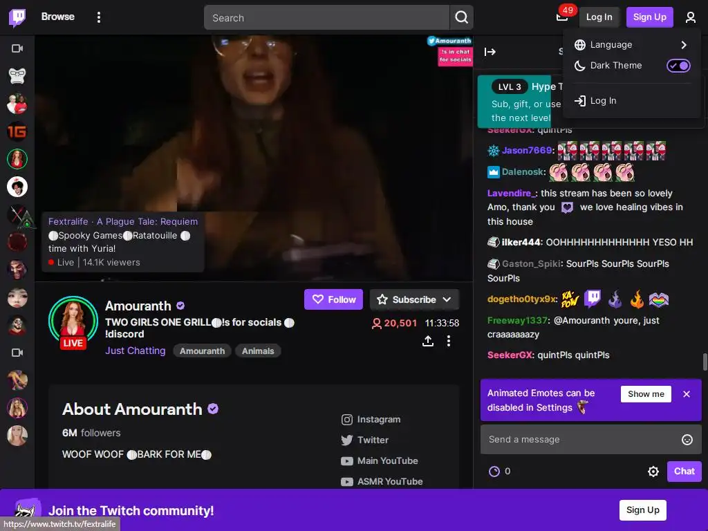
Task: Click the Just Chatting category link
Action: [135, 351]
